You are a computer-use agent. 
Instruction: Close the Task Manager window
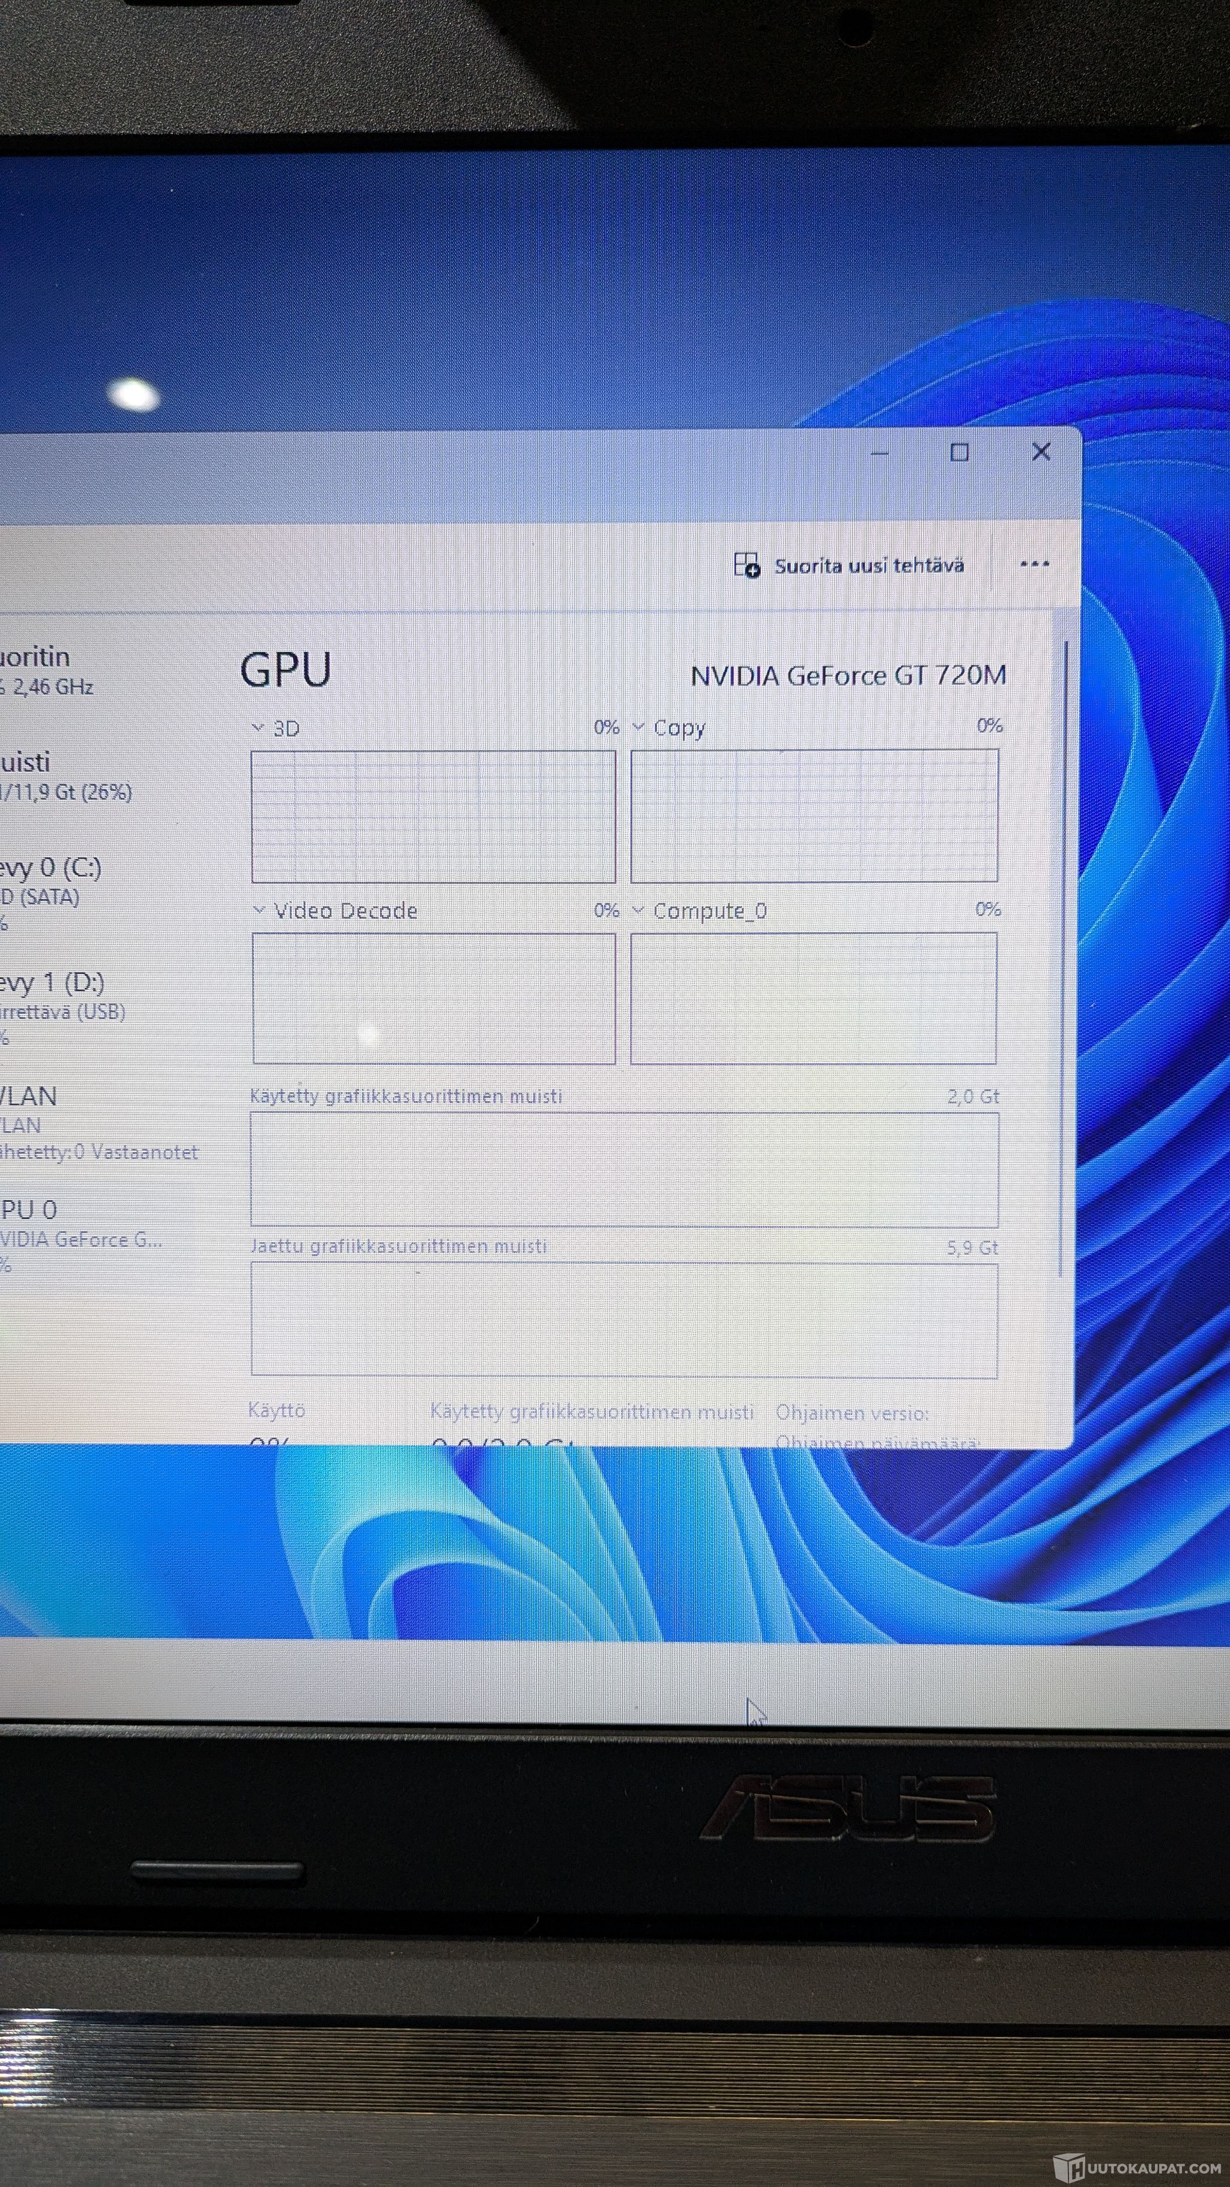click(x=1041, y=452)
